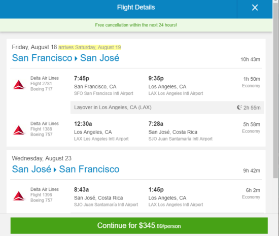279x236 pixels.
Task: Click the free cancellation notice banner
Action: point(136,25)
